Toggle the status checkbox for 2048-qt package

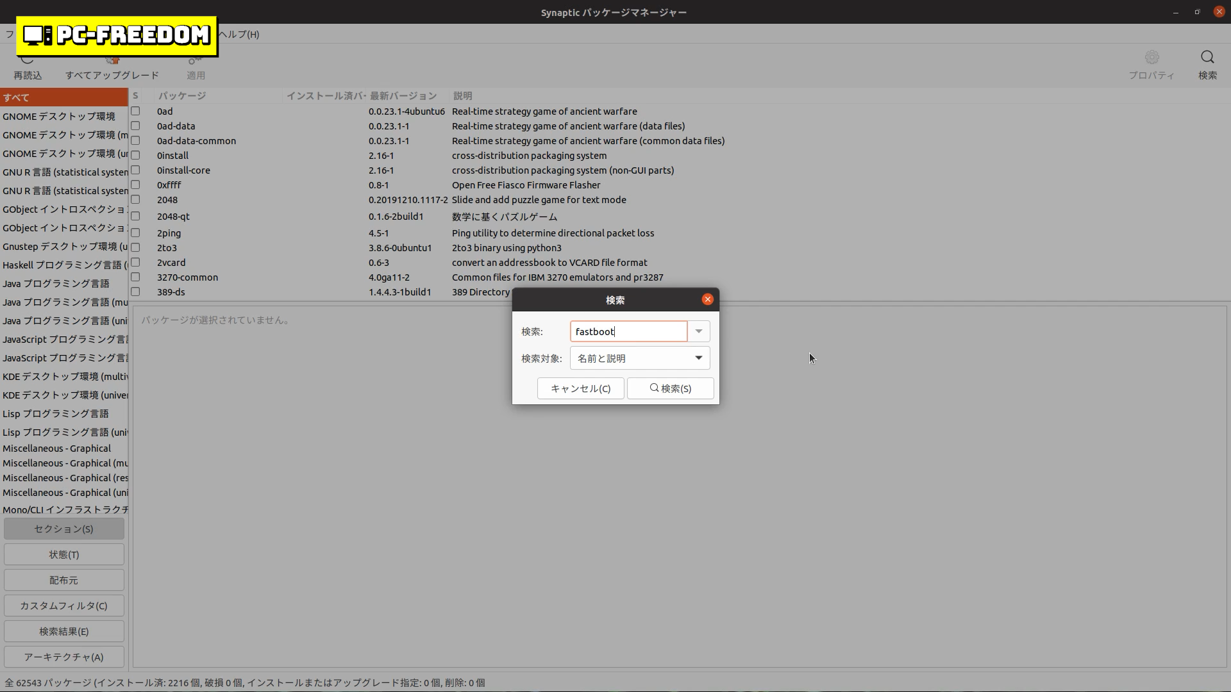pyautogui.click(x=135, y=216)
